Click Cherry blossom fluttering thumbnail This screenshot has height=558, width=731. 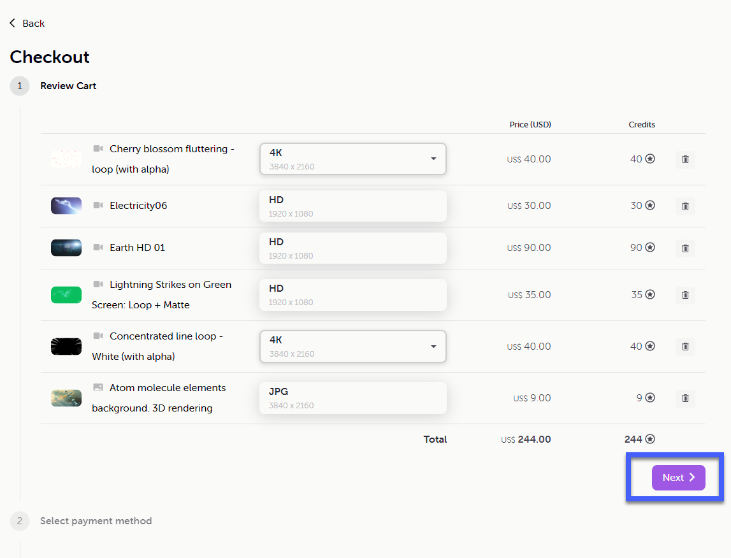(66, 159)
